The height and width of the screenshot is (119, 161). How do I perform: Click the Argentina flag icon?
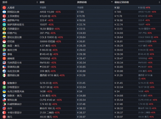(x=4, y=12)
